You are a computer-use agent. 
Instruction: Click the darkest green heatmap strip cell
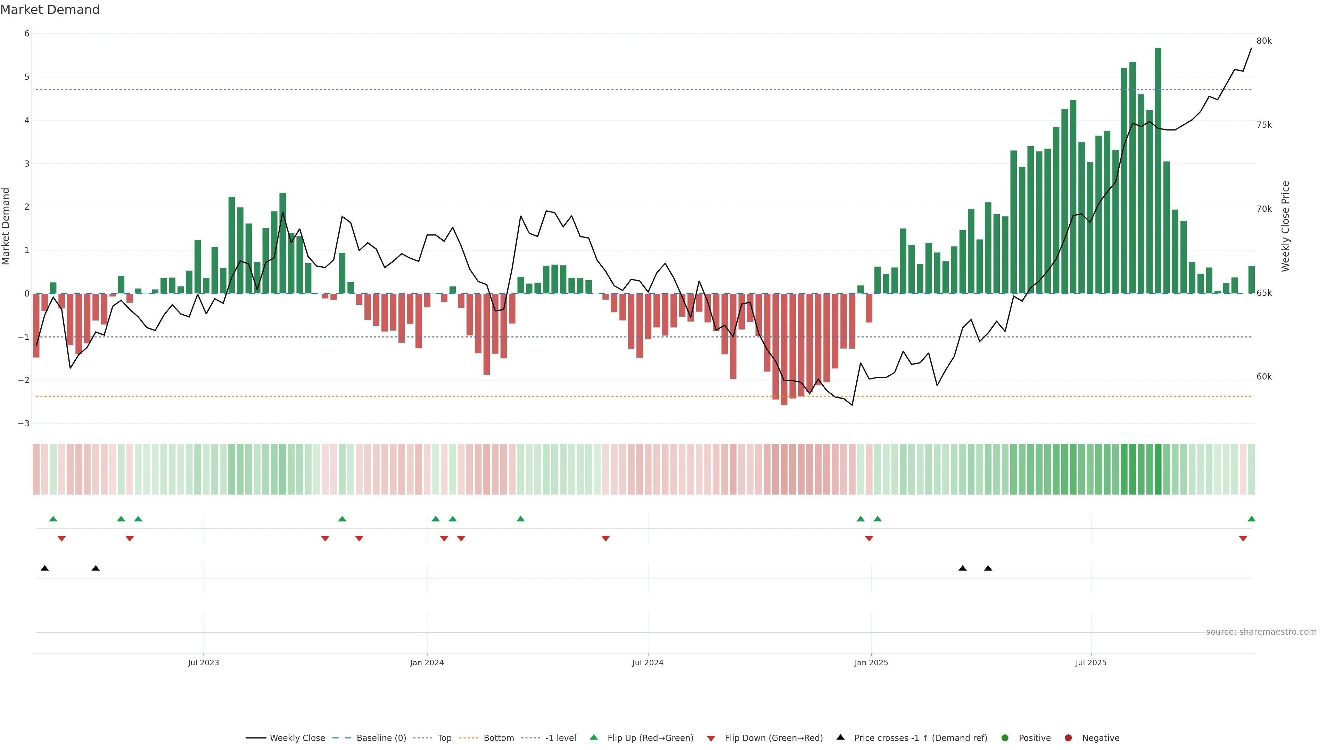(1158, 469)
